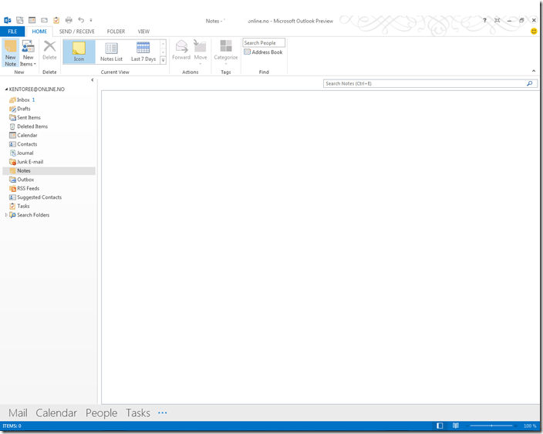Go to People in navigation bar
Viewport: 543px width, 434px height.
(x=102, y=413)
